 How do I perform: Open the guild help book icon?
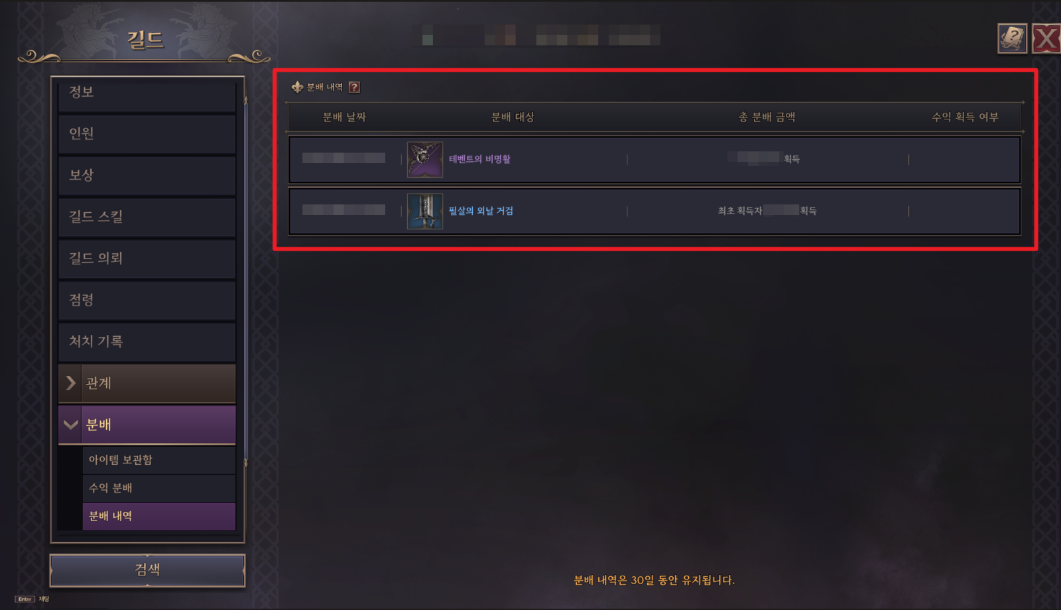pos(1012,38)
